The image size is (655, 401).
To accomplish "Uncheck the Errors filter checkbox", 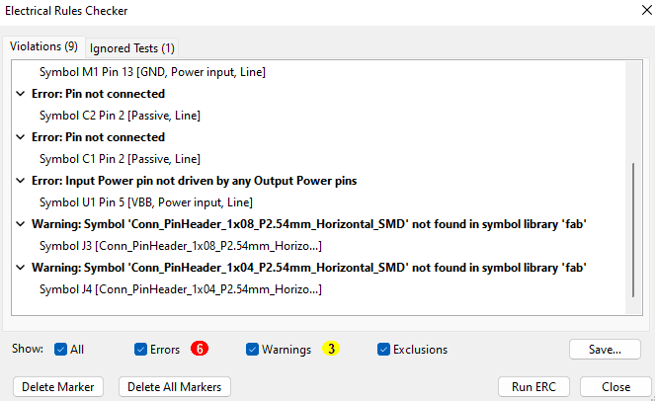I will coord(140,350).
